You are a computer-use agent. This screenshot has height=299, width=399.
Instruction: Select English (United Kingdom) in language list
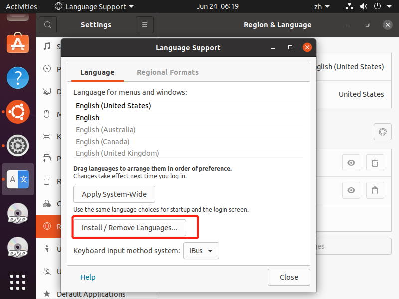pyautogui.click(x=117, y=153)
